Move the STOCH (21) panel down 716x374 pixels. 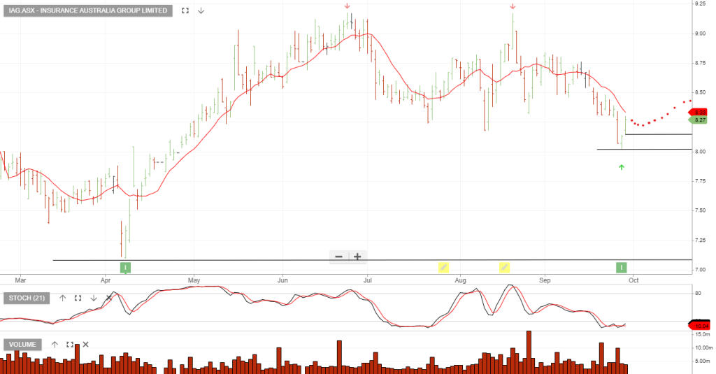pos(93,298)
